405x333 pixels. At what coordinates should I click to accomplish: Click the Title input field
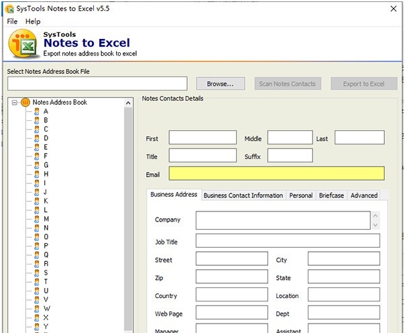pos(202,155)
